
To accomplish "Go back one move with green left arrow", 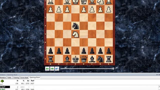I will click(47, 69).
